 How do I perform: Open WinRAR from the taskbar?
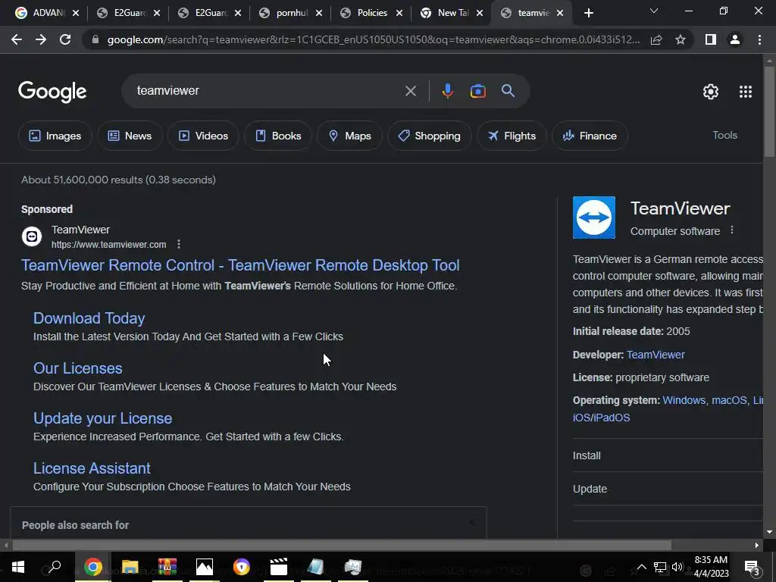(167, 567)
